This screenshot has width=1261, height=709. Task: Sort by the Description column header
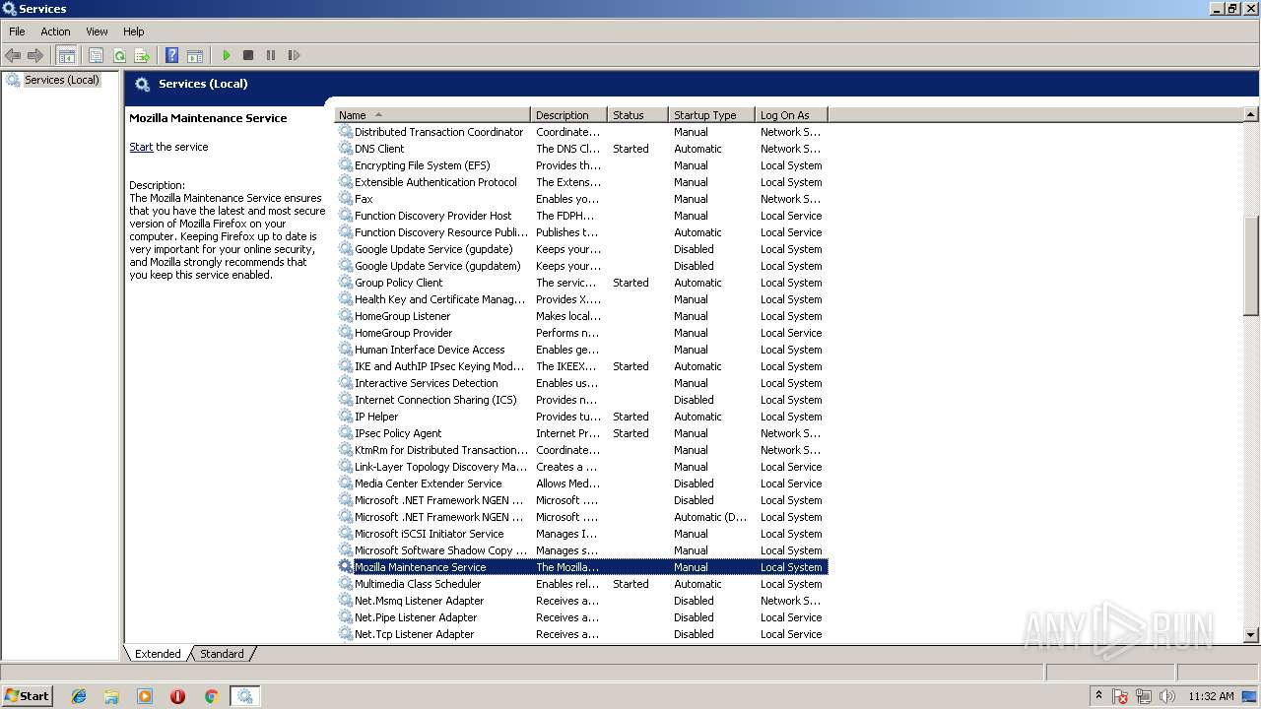coord(568,115)
